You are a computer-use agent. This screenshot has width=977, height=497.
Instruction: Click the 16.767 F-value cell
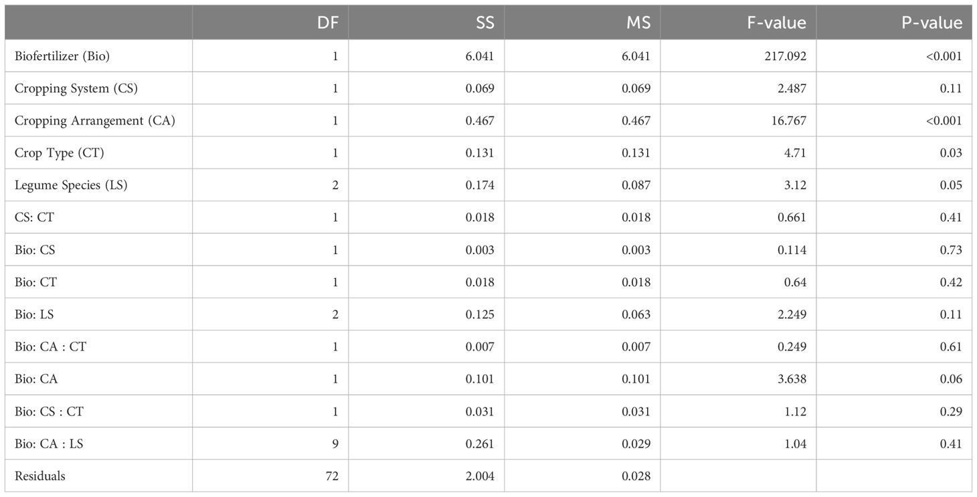coord(788,120)
